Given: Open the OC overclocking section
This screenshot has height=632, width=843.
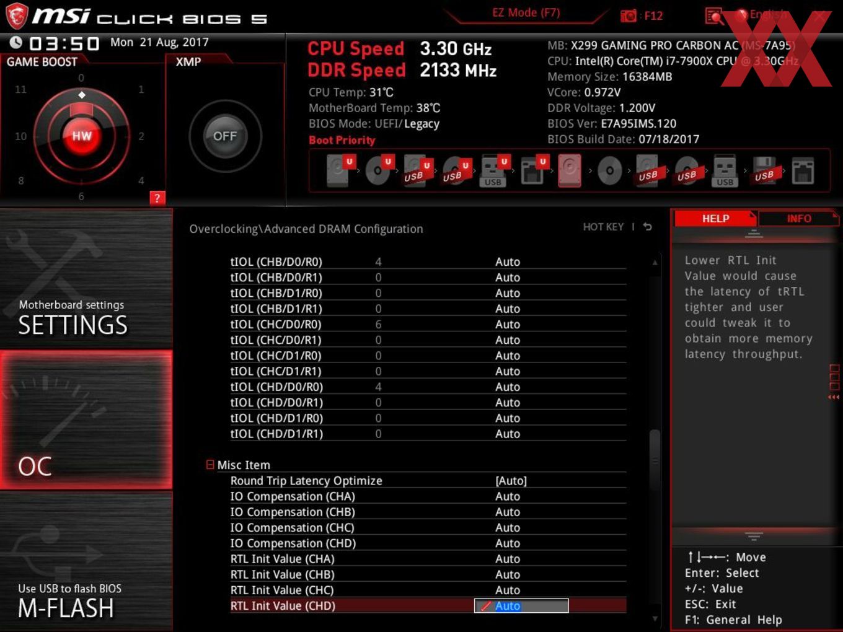Looking at the screenshot, I should pos(86,420).
